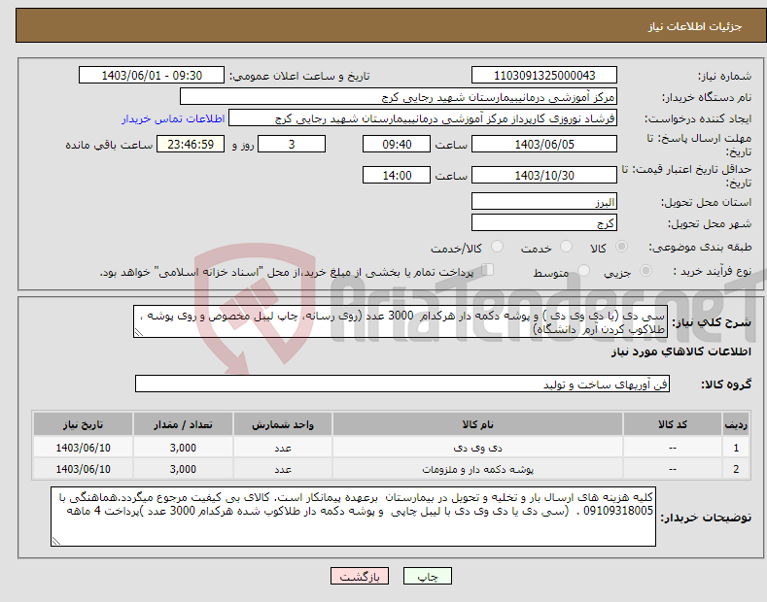Click the پوشه دکمه دار و ملزومات cell
The height and width of the screenshot is (602, 767).
pos(477,469)
